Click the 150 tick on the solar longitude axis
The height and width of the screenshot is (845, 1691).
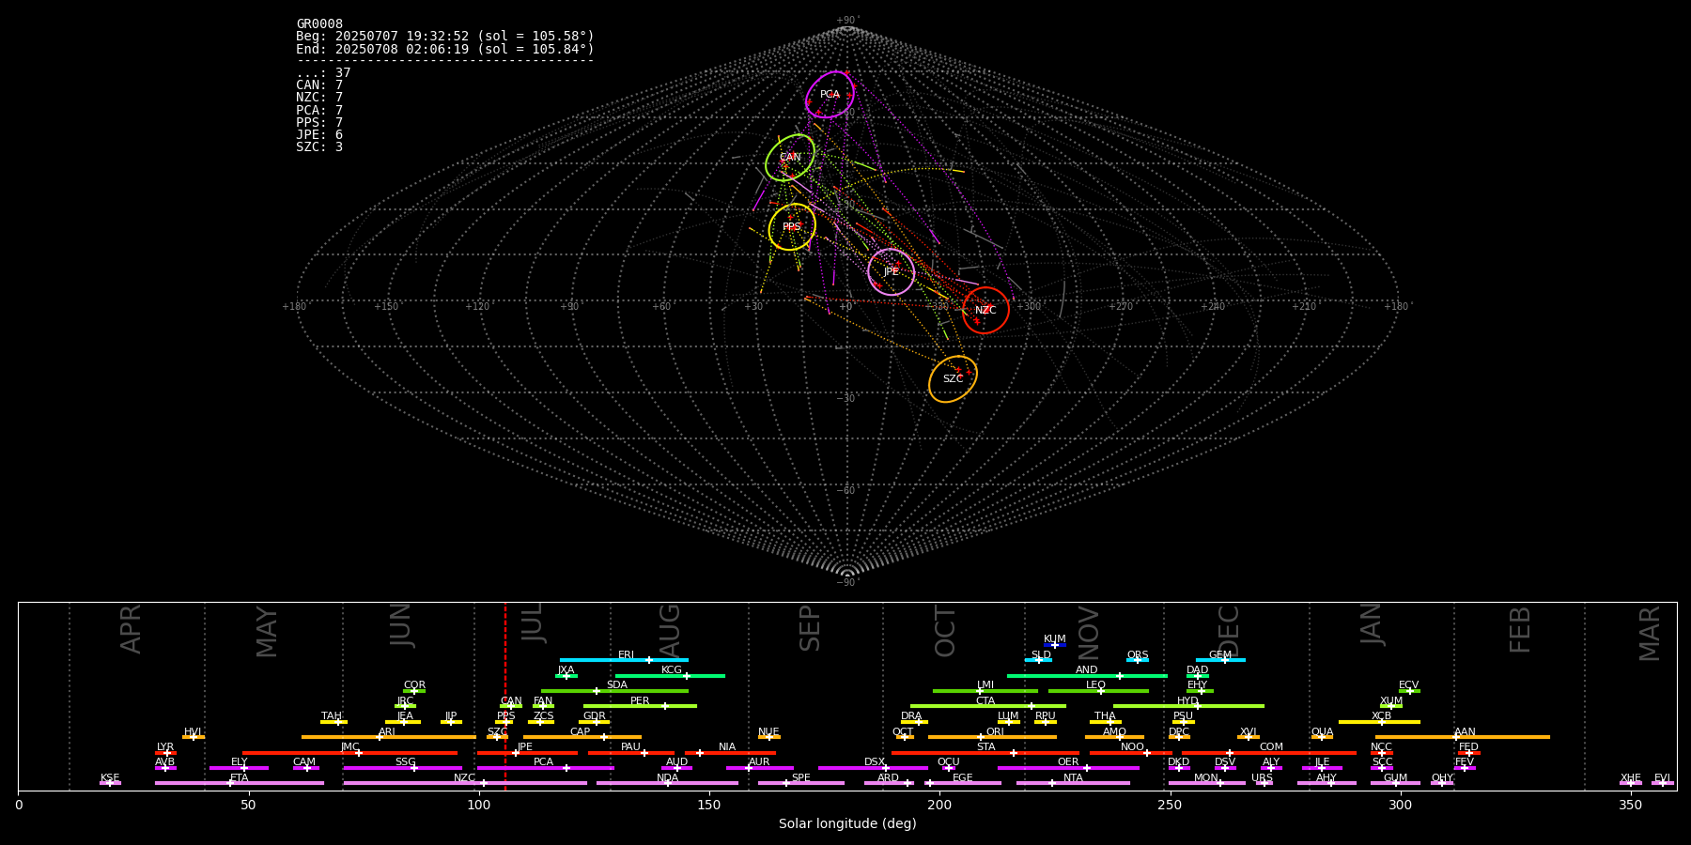coord(709,805)
